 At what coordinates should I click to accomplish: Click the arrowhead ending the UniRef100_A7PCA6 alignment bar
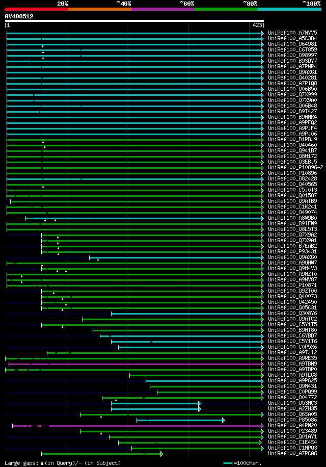tap(162, 454)
